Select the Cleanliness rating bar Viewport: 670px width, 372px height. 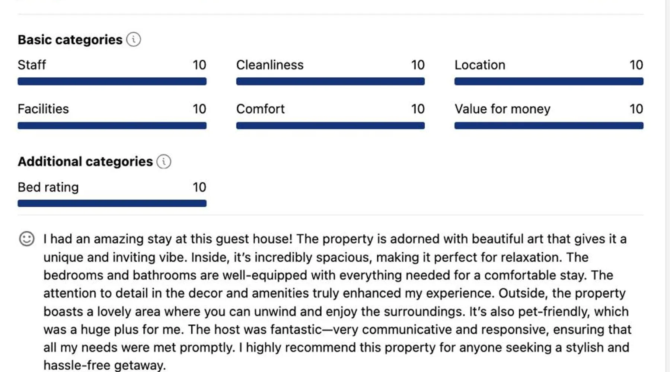click(x=330, y=81)
